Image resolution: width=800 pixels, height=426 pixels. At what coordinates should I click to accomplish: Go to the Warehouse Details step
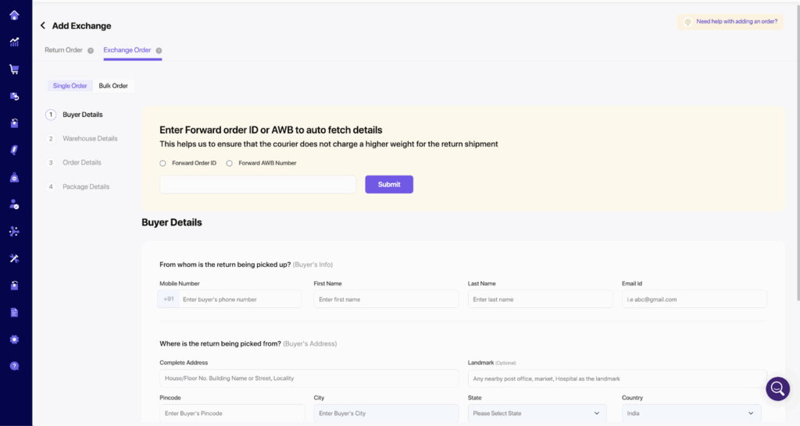(90, 139)
